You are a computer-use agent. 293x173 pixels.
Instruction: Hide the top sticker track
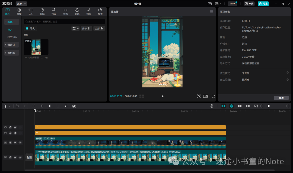15,127
